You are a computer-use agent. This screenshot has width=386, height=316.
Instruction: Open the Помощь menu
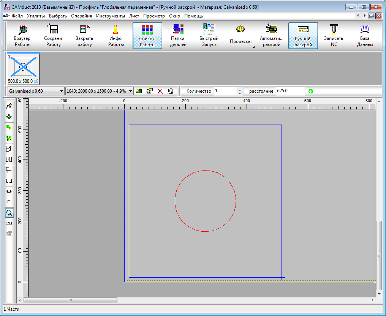tap(193, 16)
